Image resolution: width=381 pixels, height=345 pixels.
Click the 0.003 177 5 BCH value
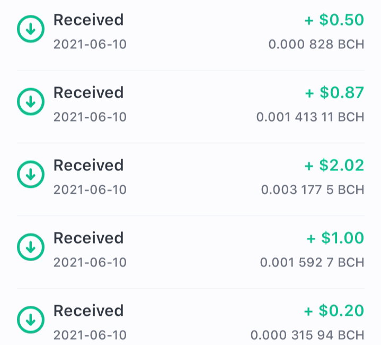tap(313, 190)
